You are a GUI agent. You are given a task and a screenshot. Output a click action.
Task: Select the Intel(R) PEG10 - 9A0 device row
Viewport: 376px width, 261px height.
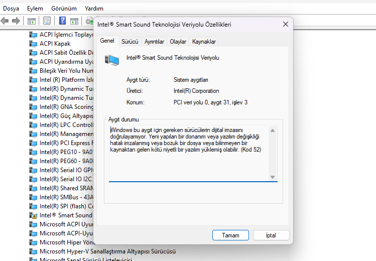pyautogui.click(x=61, y=152)
